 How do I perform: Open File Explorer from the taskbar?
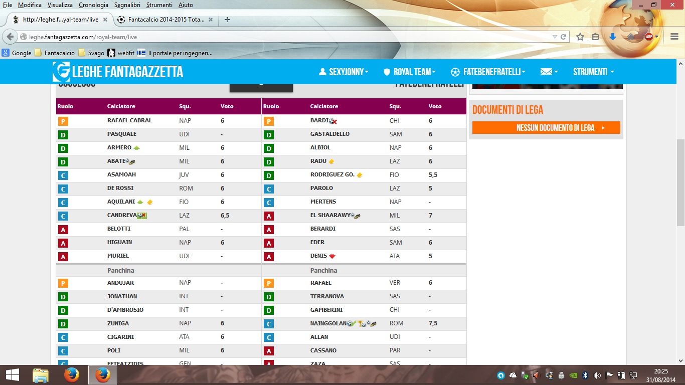[x=41, y=375]
